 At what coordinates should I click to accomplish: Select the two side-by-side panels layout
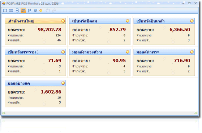point(11,10)
